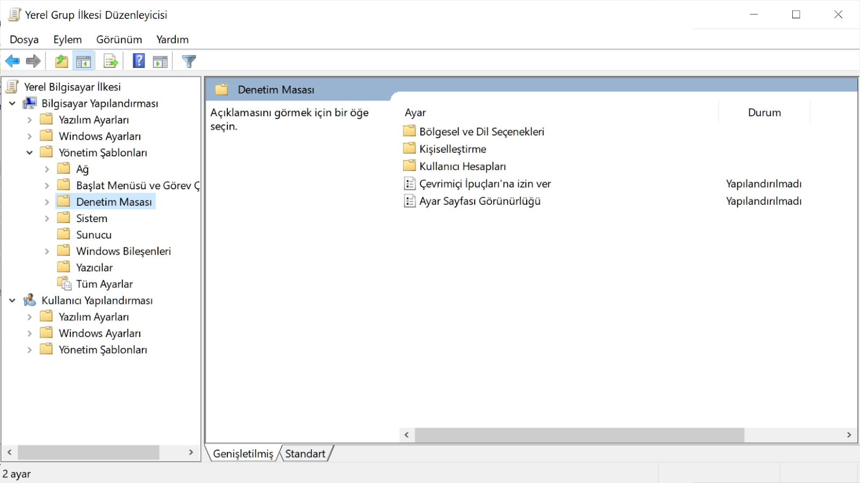Screen dimensions: 860x483
Task: Expand the Ağ tree node
Action: [47, 169]
